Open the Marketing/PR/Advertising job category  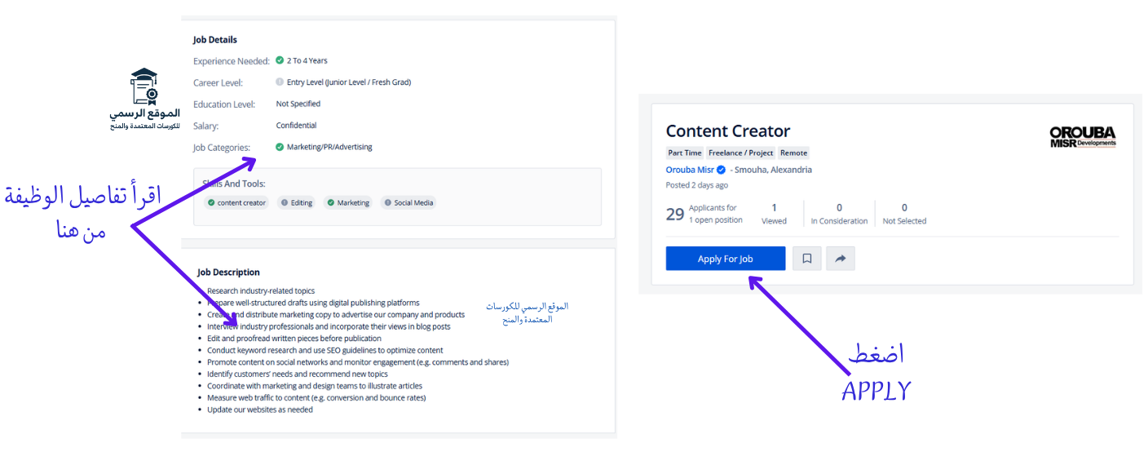point(329,147)
